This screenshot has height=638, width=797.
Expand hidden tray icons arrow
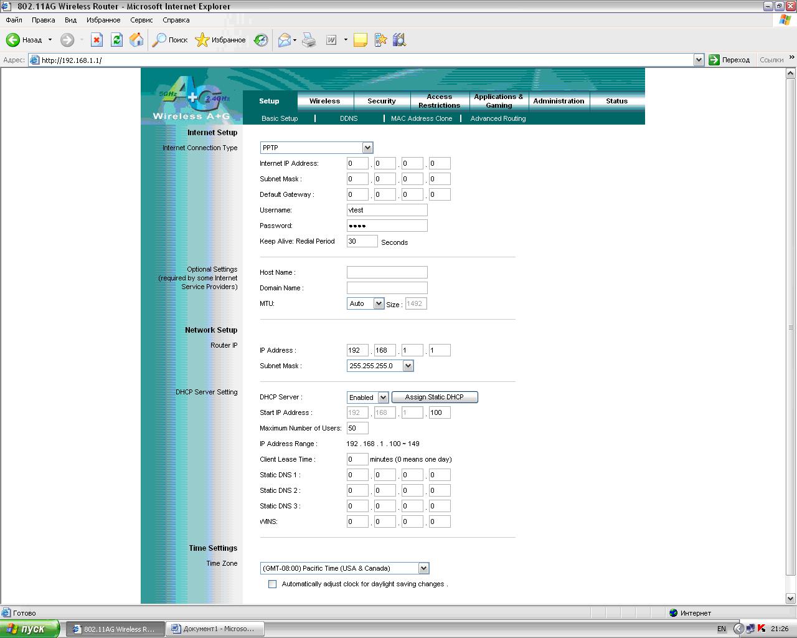[x=738, y=629]
